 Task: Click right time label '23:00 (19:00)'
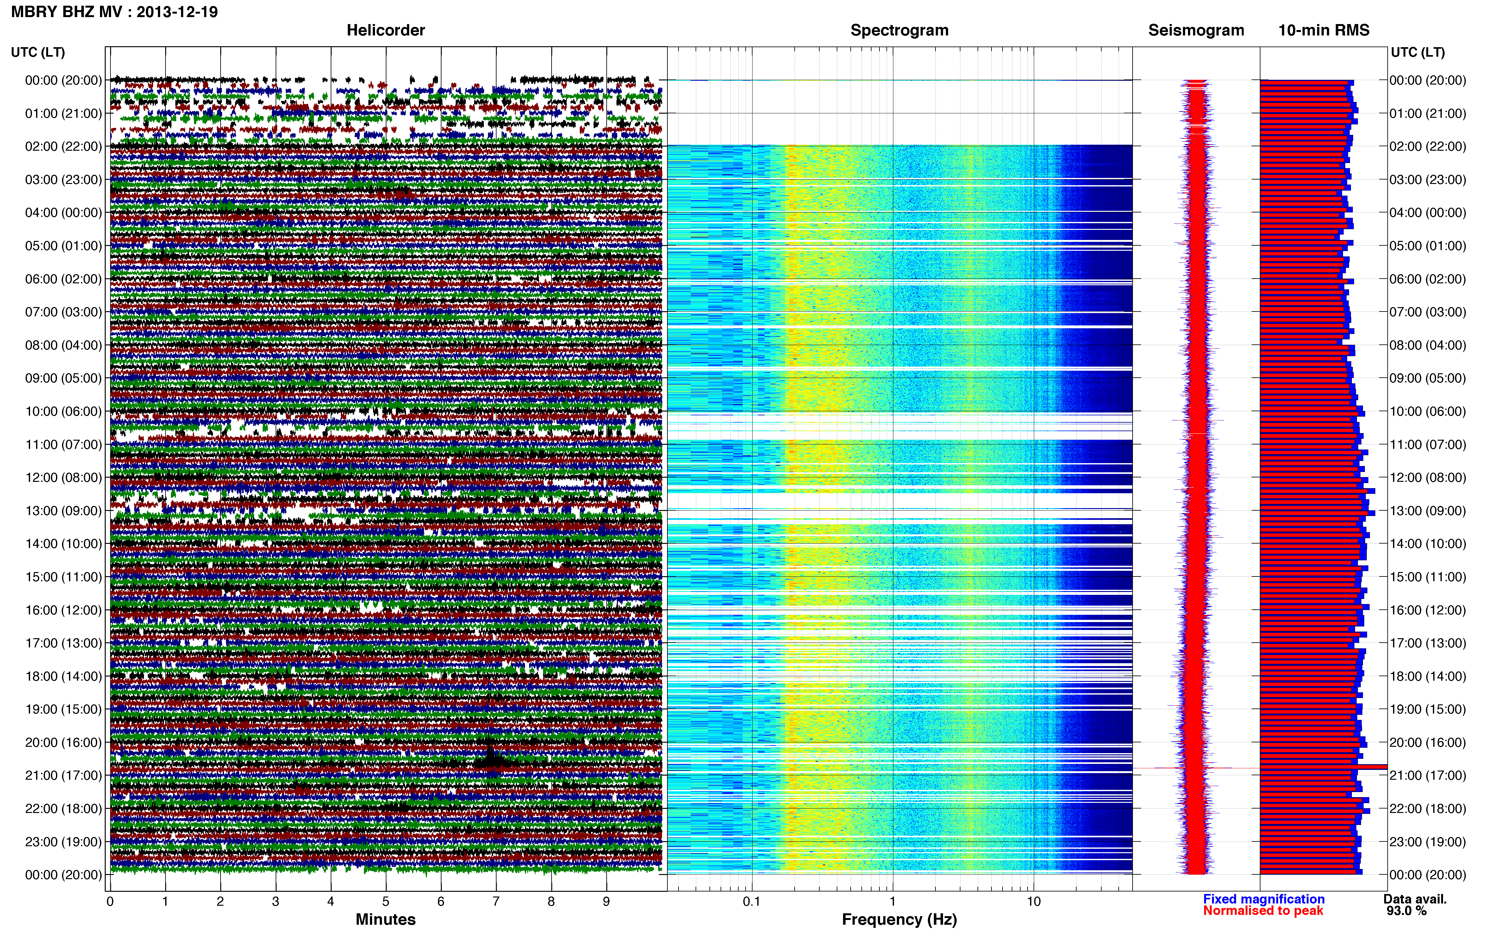pyautogui.click(x=1428, y=842)
